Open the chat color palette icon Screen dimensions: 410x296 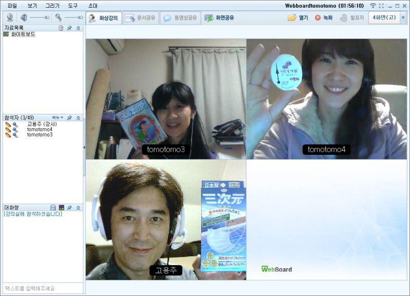[x=61, y=208]
